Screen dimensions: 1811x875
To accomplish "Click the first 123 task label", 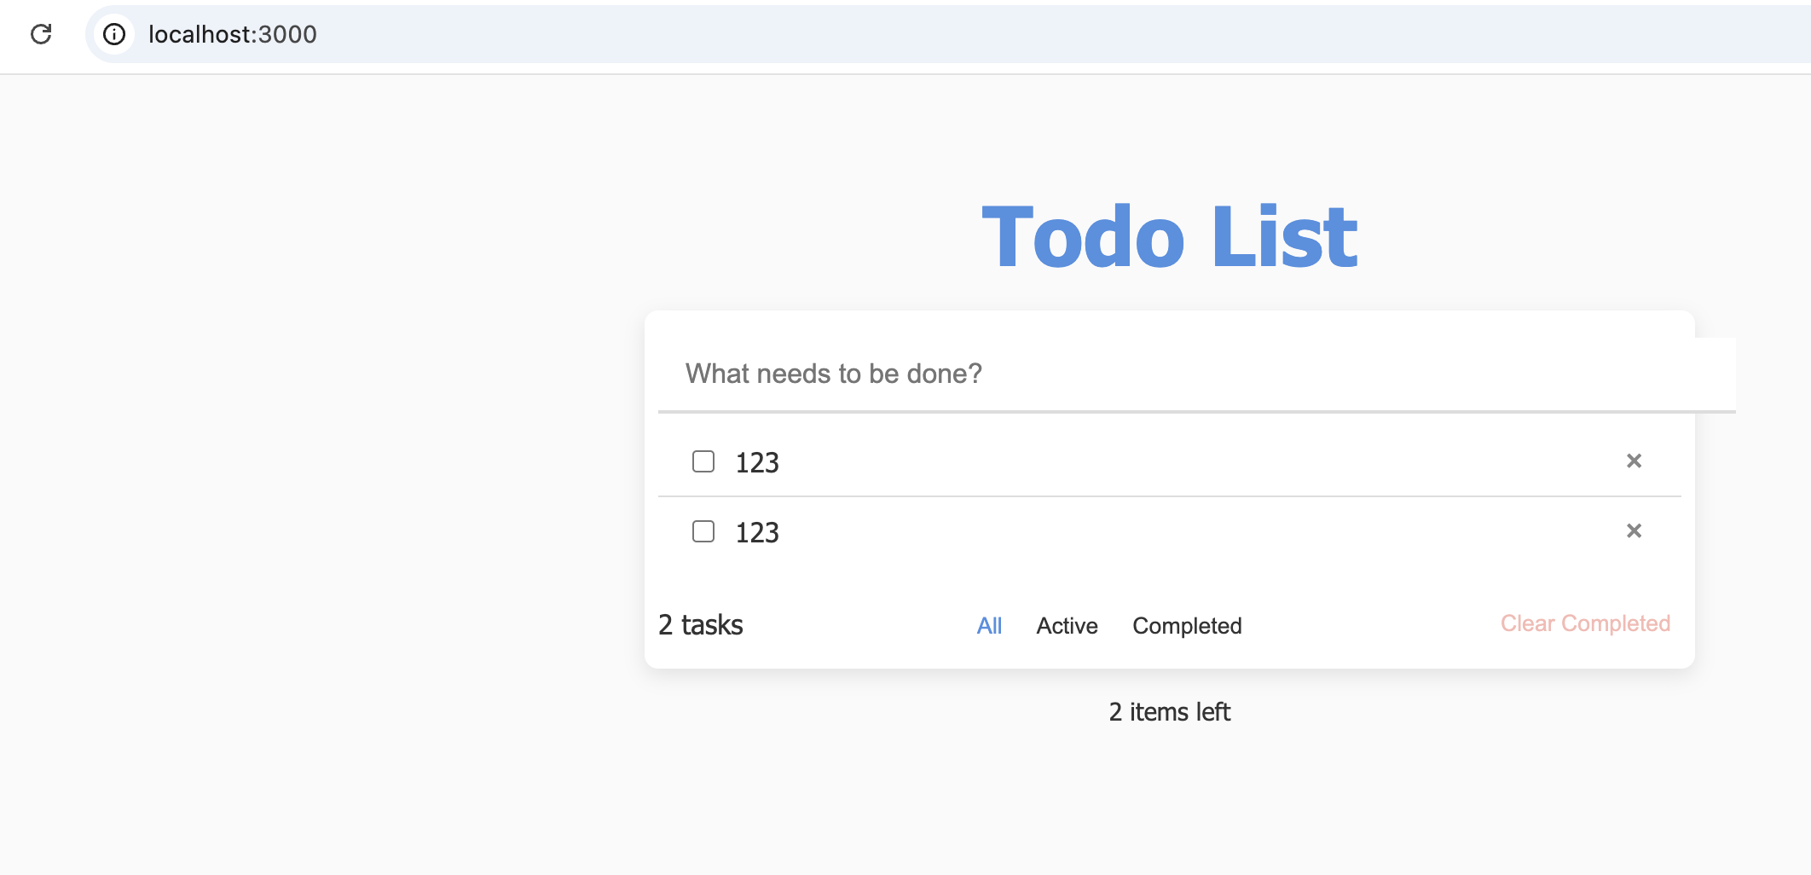I will (x=757, y=462).
